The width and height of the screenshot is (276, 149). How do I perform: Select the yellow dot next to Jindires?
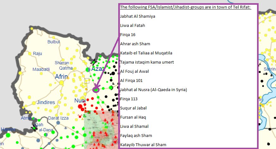pyautogui.click(x=34, y=103)
